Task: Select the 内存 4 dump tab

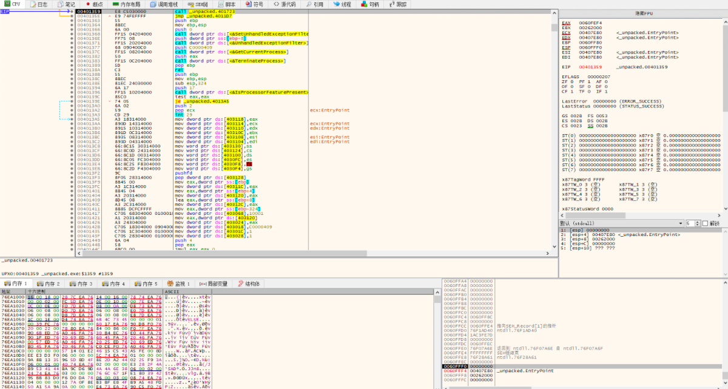Action: pos(114,283)
